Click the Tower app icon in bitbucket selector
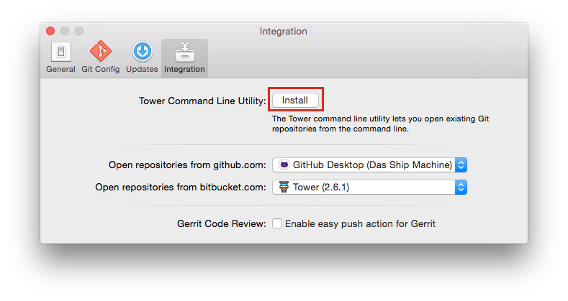 tap(284, 187)
